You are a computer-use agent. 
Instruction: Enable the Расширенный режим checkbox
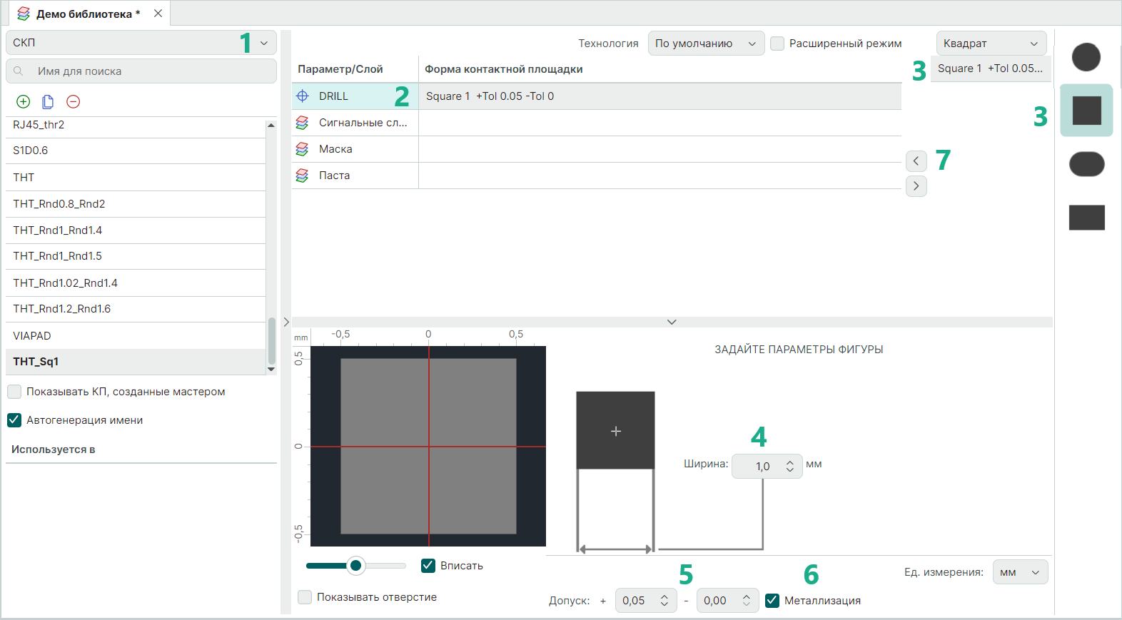(x=778, y=44)
